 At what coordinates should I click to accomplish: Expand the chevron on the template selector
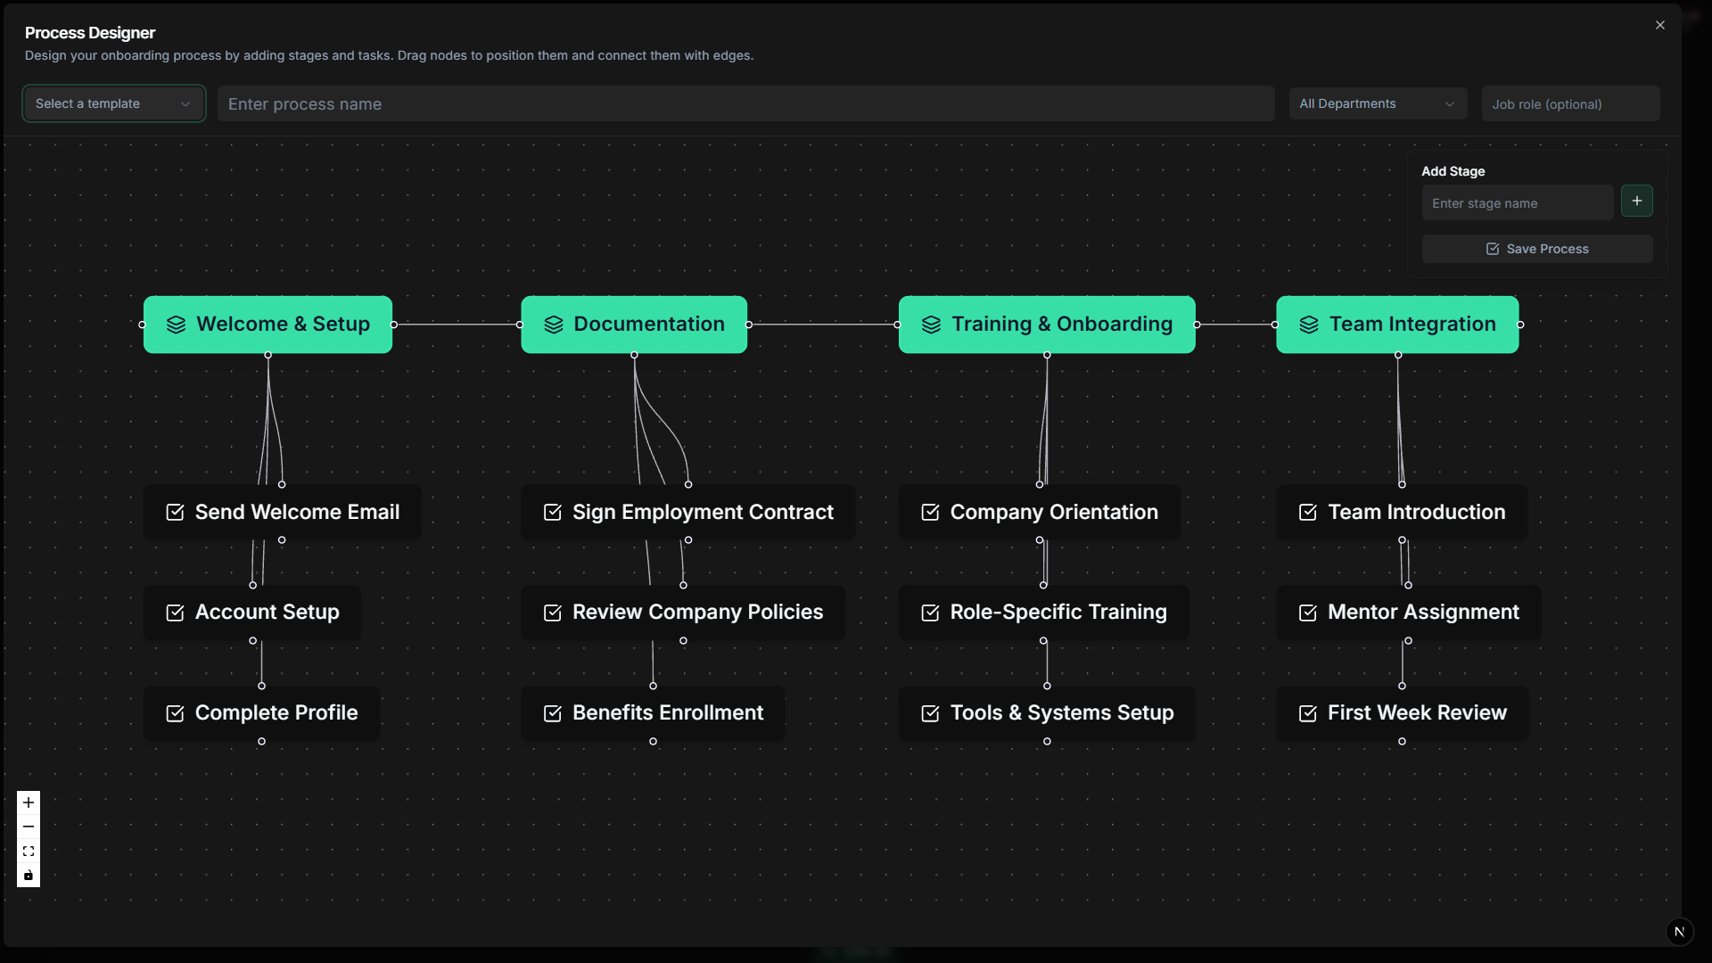[185, 103]
